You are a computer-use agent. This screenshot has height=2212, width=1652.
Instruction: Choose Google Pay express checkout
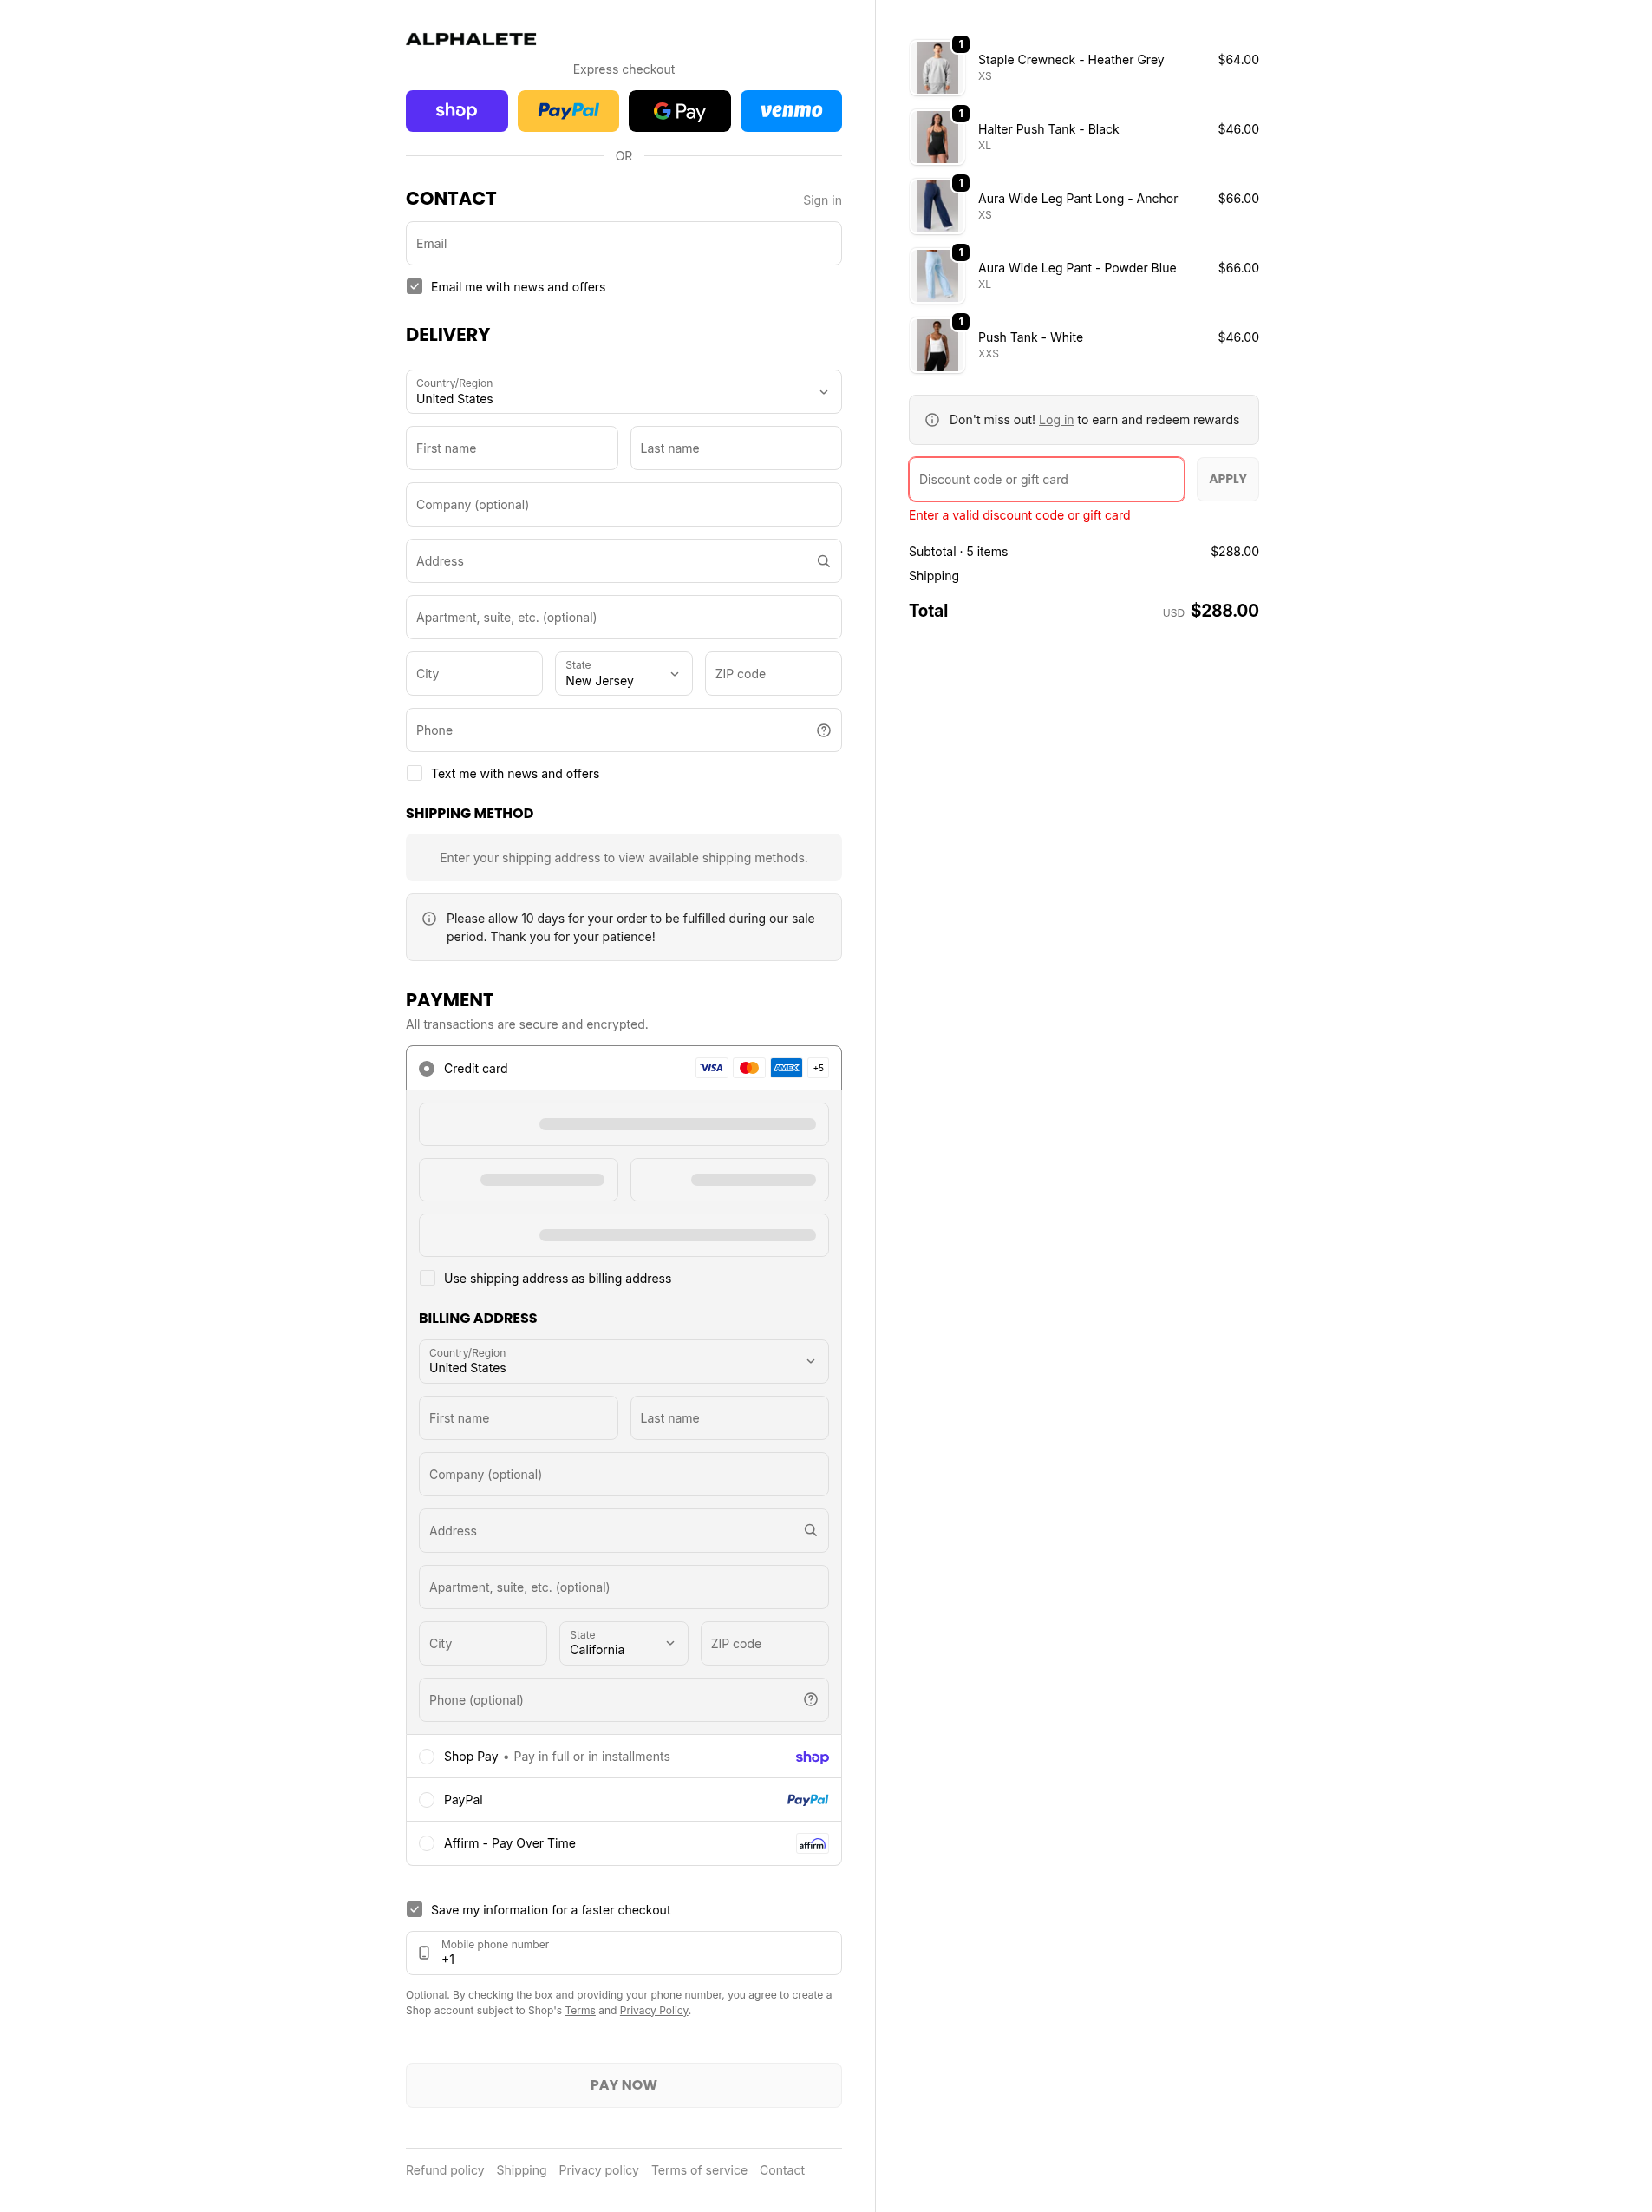tap(679, 111)
